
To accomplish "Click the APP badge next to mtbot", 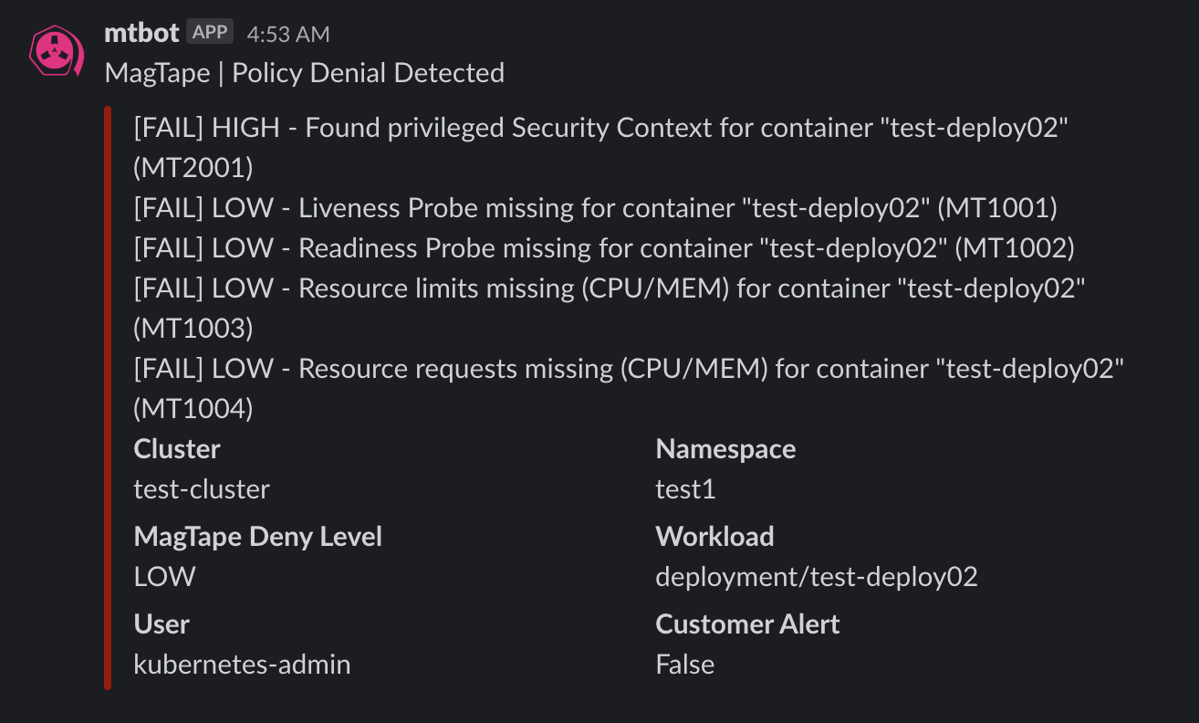I will point(210,33).
